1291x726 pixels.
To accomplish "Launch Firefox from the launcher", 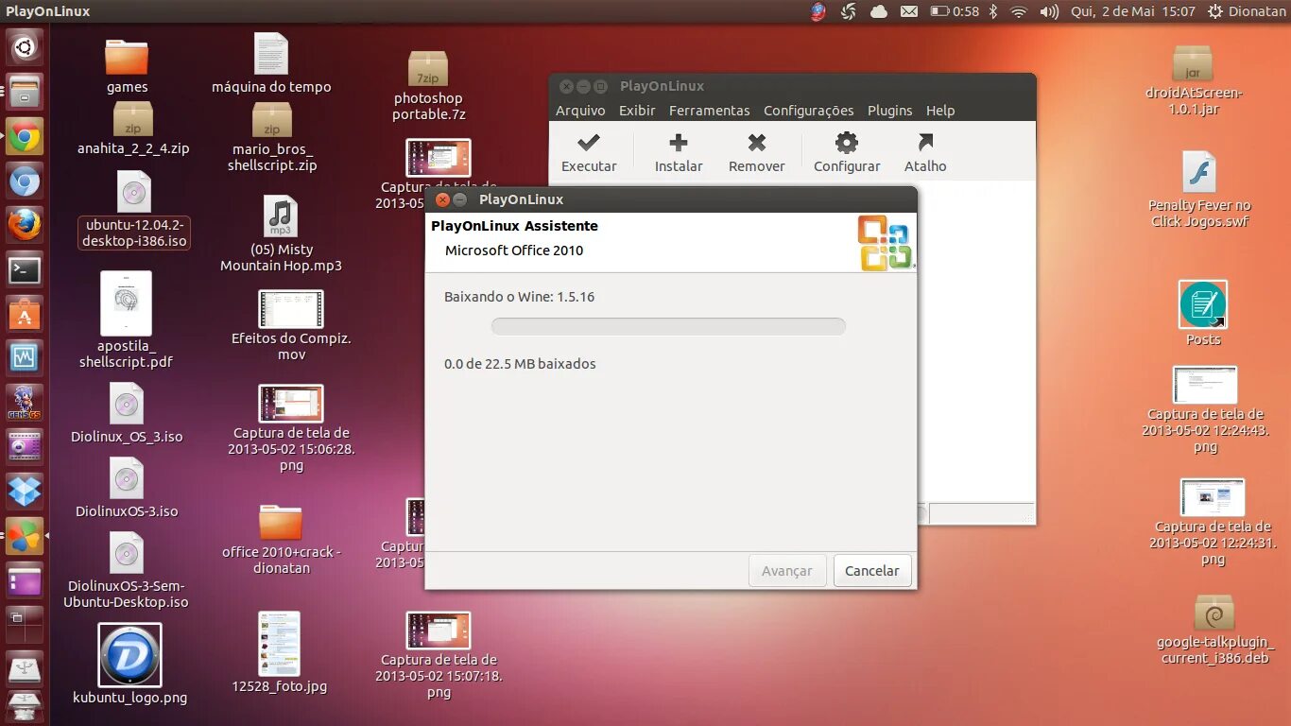I will [x=25, y=226].
